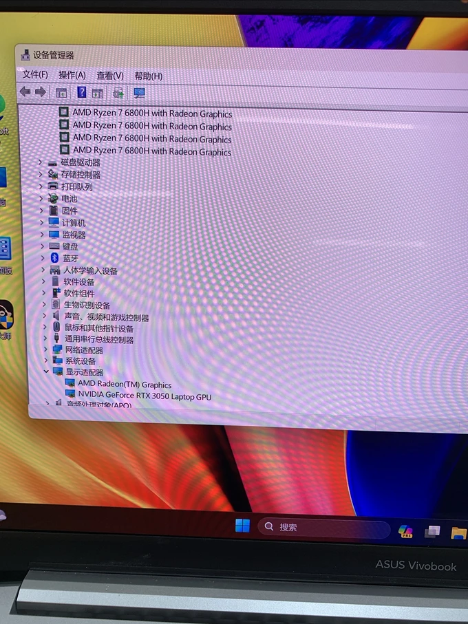The width and height of the screenshot is (468, 624).
Task: Expand the 网络适配器 category arrow
Action: pyautogui.click(x=45, y=349)
